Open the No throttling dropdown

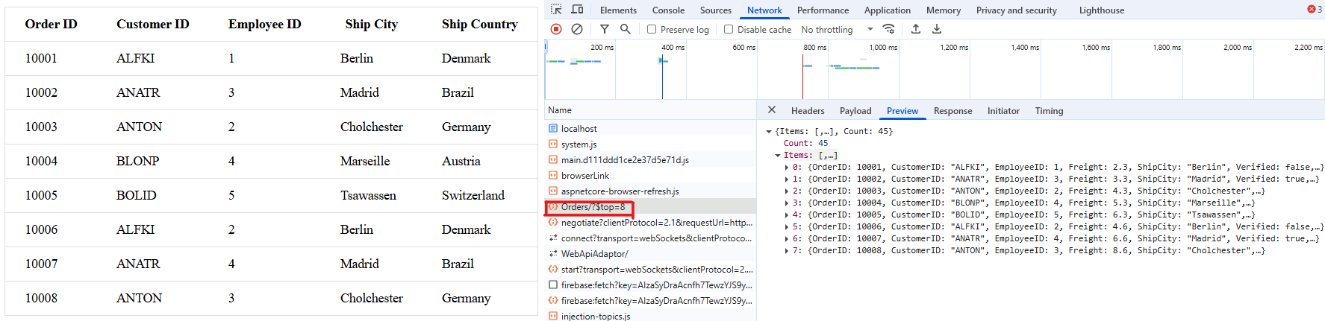coord(836,30)
